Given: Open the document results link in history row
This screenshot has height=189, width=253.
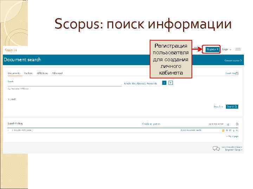Looking at the screenshot, I should 191,130.
